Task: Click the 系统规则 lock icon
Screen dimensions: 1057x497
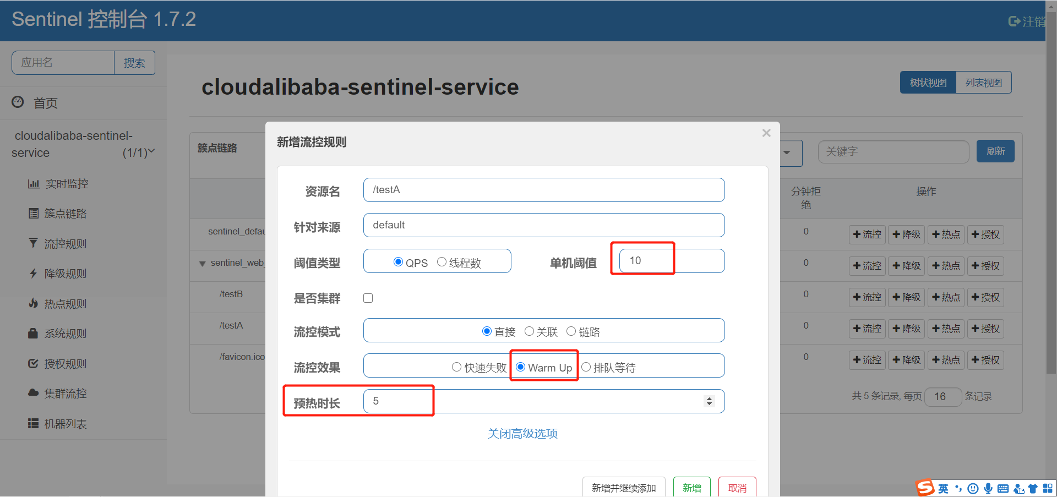Action: click(x=34, y=333)
